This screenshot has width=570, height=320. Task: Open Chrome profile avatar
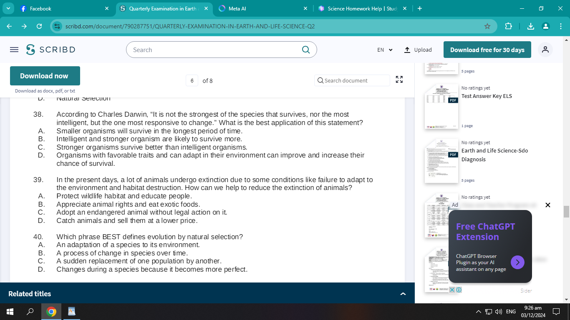click(x=546, y=26)
